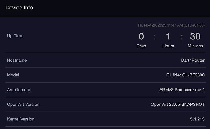
Task: Click the Model row label
Action: click(x=13, y=75)
